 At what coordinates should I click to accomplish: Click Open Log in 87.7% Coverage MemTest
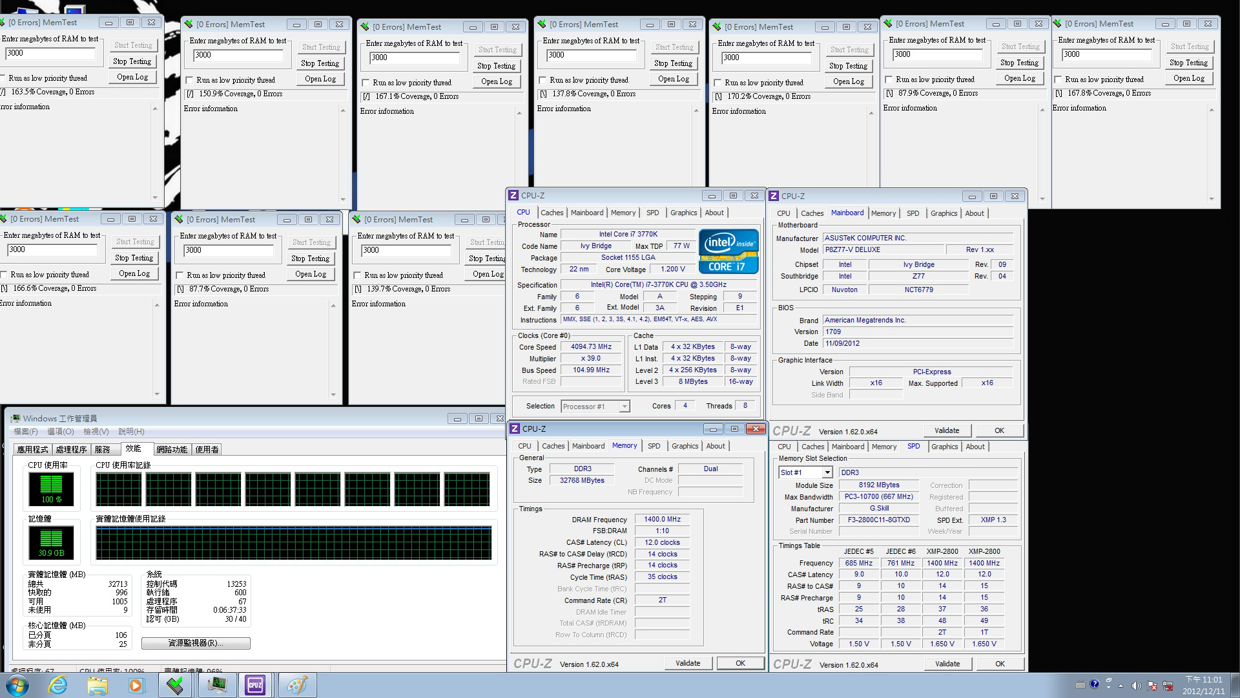coord(311,274)
